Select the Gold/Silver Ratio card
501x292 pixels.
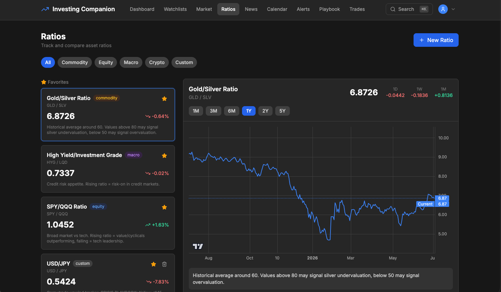pos(108,115)
